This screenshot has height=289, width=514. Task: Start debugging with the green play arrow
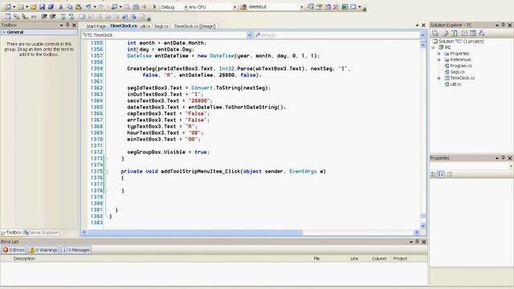click(154, 6)
